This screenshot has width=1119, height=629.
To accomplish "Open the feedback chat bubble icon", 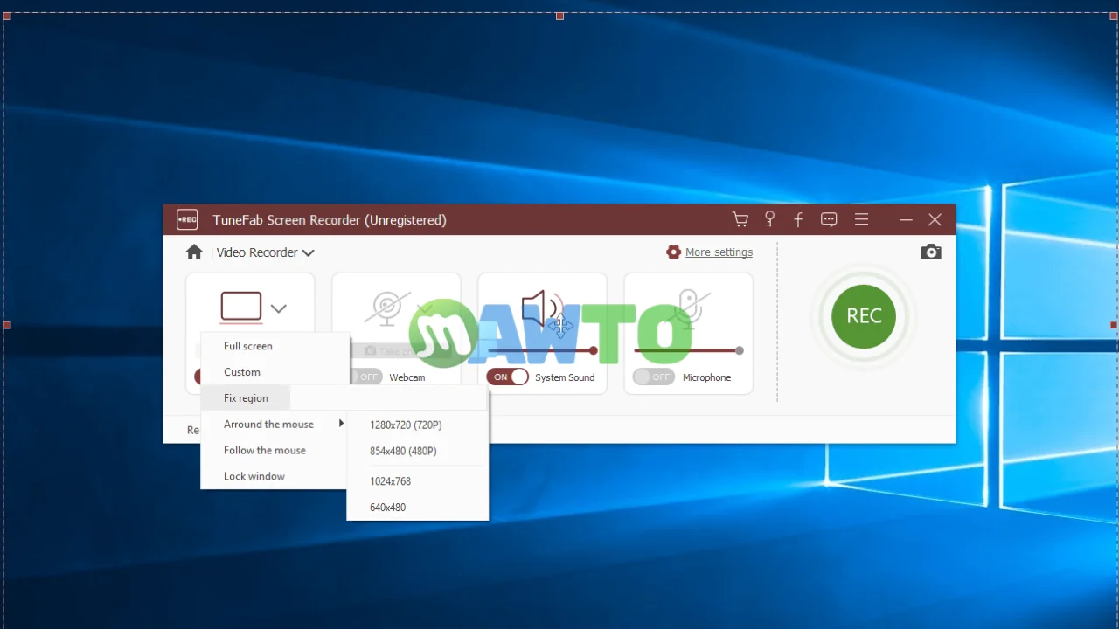I will [830, 220].
